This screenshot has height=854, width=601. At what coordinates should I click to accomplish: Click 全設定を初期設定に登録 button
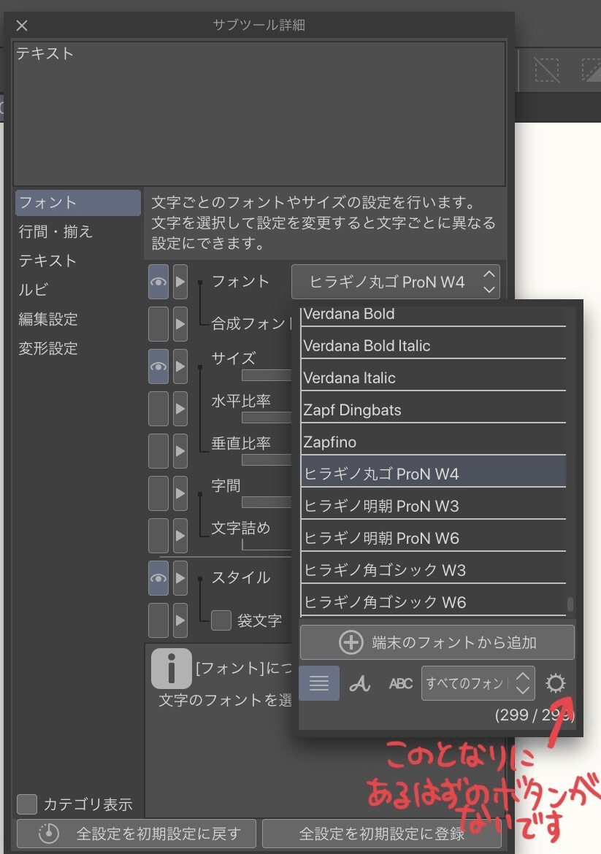click(381, 834)
